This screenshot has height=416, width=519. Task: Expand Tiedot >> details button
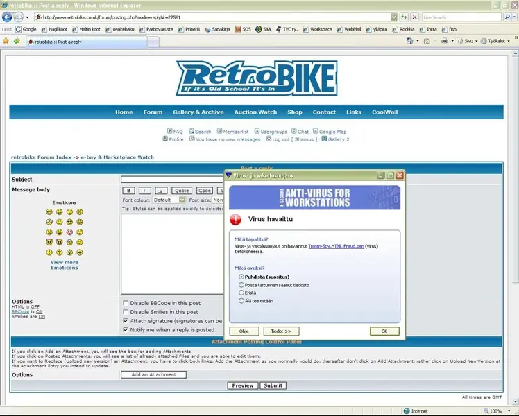[281, 331]
